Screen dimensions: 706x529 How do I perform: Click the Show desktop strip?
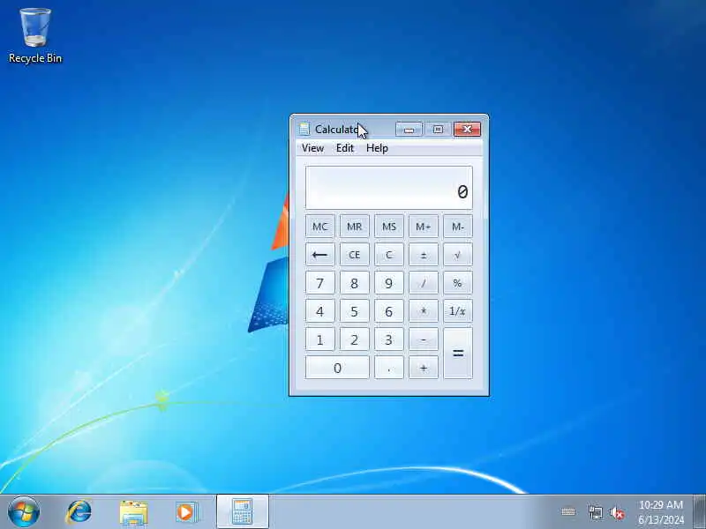[699, 512]
